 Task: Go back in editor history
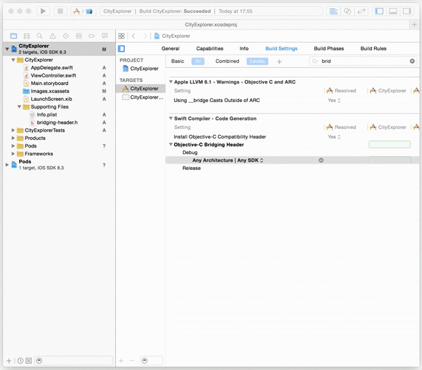point(134,36)
